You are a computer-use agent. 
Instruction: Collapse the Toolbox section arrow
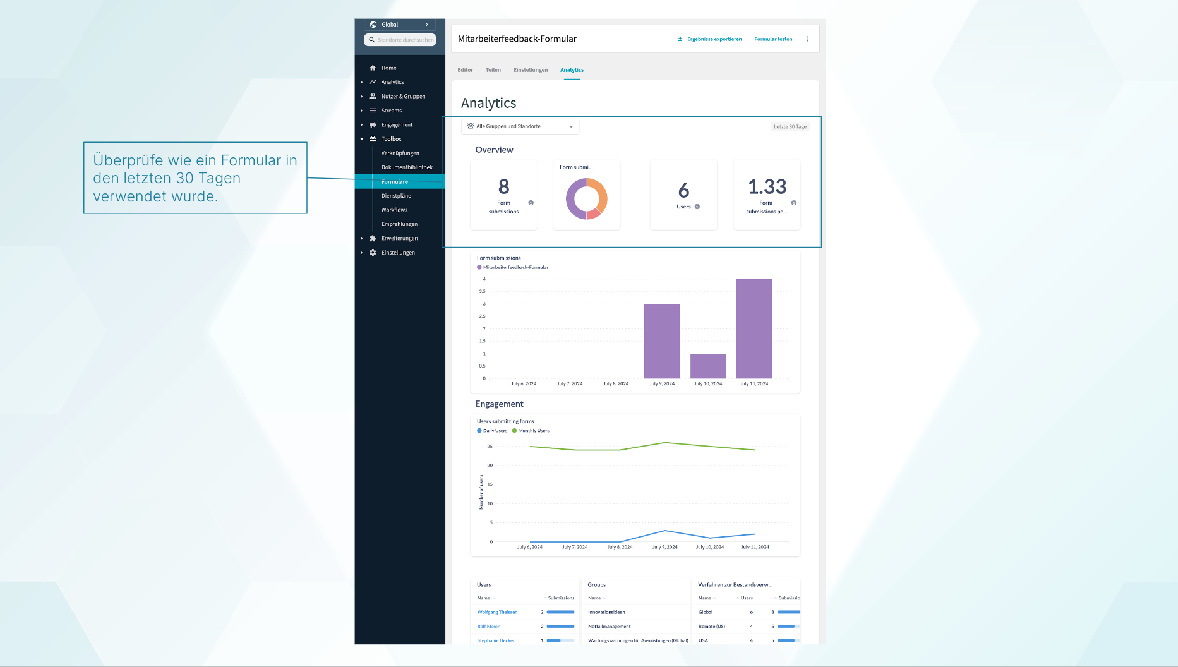pyautogui.click(x=362, y=139)
